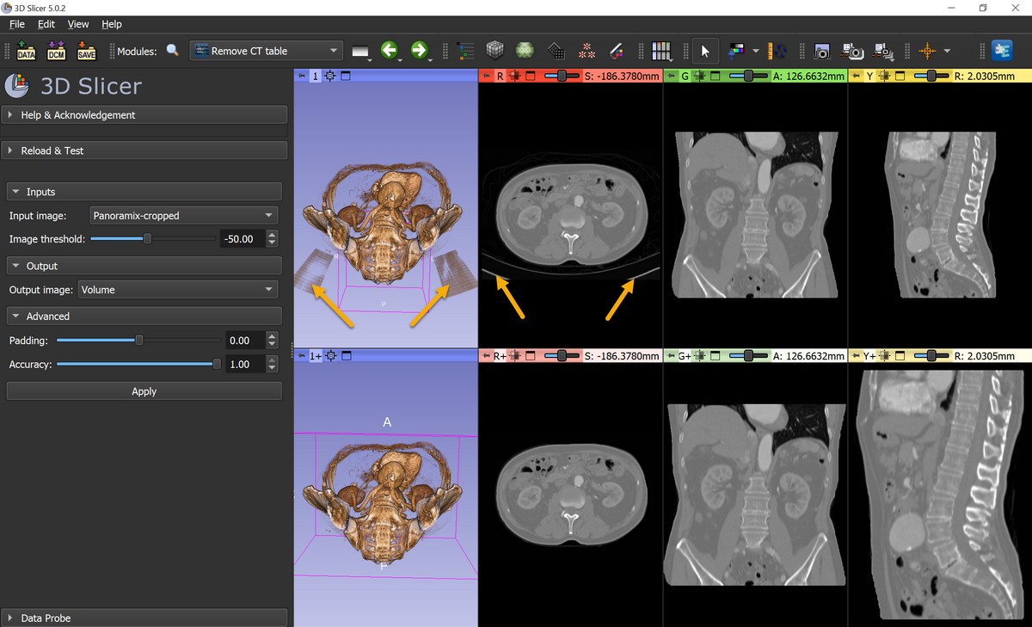This screenshot has height=627, width=1032.
Task: Click the Accuracy 1.00 value field
Action: point(246,365)
